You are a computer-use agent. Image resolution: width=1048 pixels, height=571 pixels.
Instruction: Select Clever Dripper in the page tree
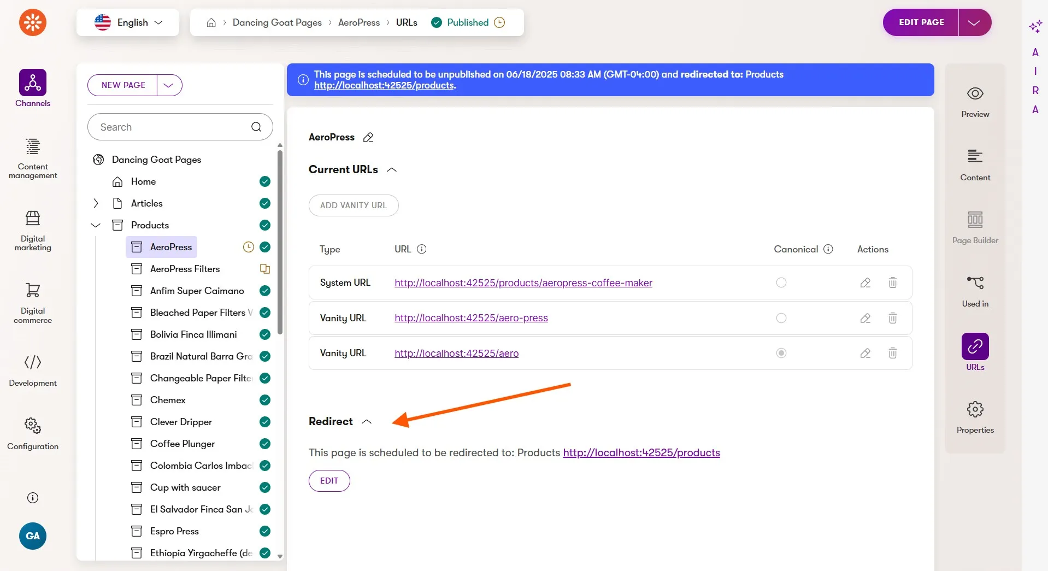(181, 422)
